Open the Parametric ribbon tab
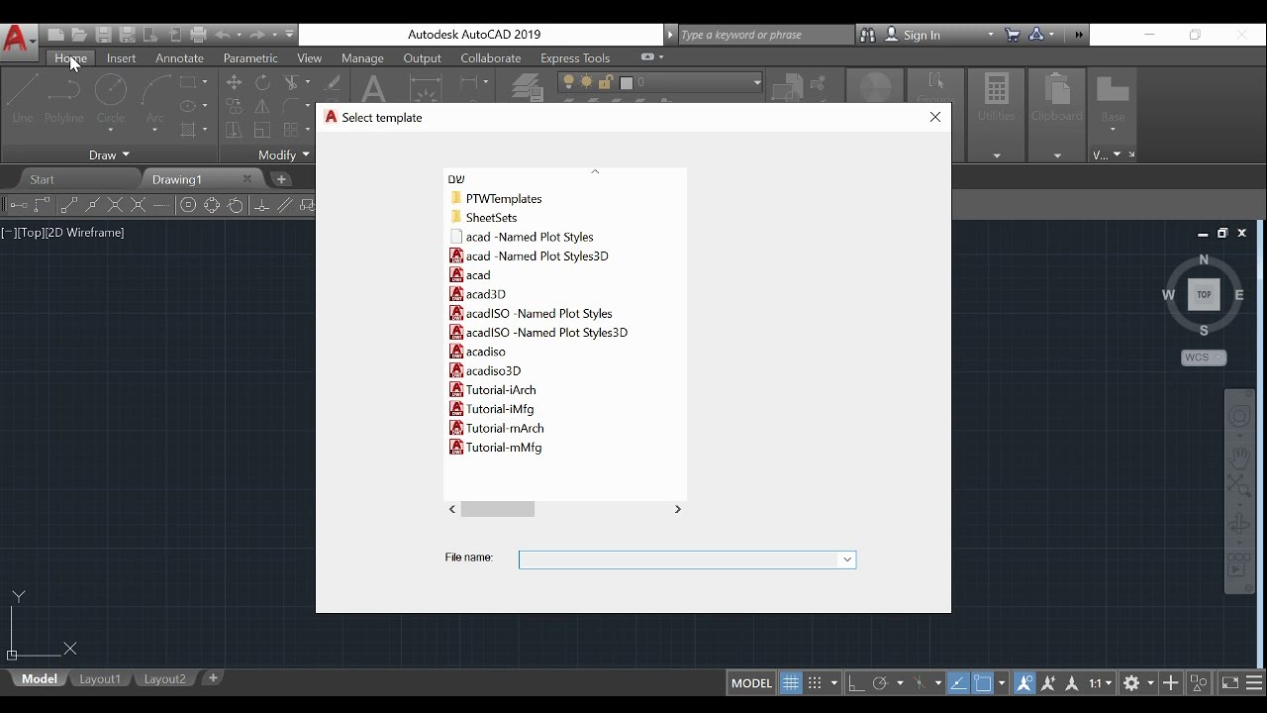Viewport: 1267px width, 713px height. (x=250, y=58)
